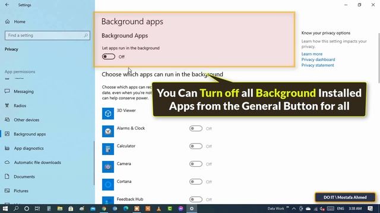
Task: Click the muted volume tray icon
Action: coord(322,209)
